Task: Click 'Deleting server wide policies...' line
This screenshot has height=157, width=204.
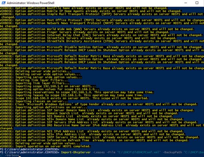Action: pos(36,71)
